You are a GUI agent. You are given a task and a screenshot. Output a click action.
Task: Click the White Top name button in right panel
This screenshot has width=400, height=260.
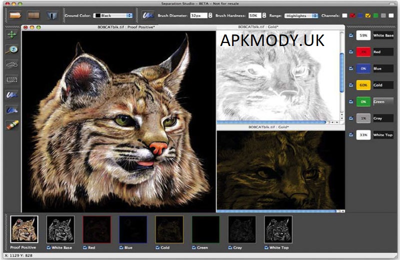click(383, 134)
